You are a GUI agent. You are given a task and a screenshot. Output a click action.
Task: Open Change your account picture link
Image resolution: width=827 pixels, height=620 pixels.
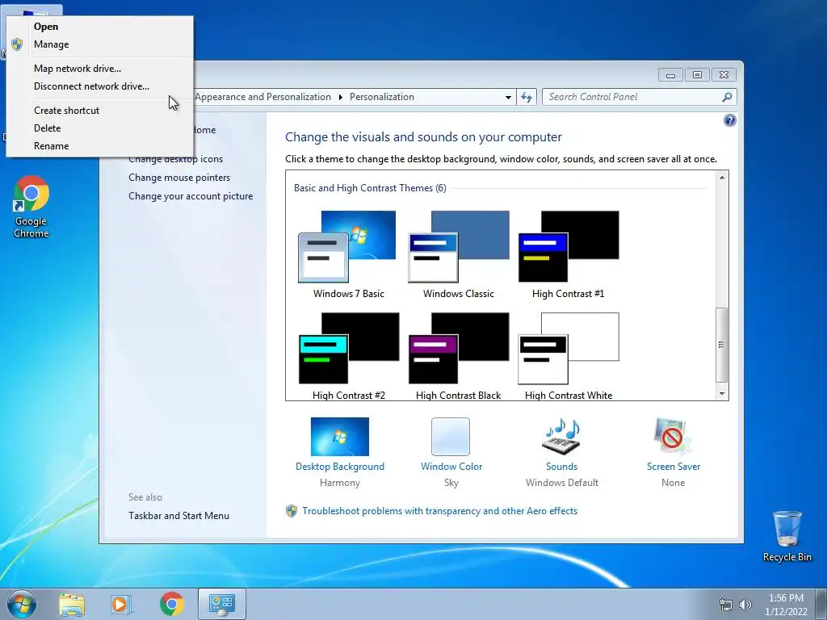(x=191, y=196)
